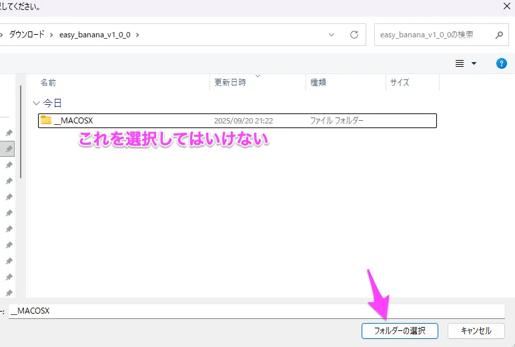Expand chevron after easy_banana_v1_0_0 in path
The height and width of the screenshot is (347, 515).
[x=137, y=35]
